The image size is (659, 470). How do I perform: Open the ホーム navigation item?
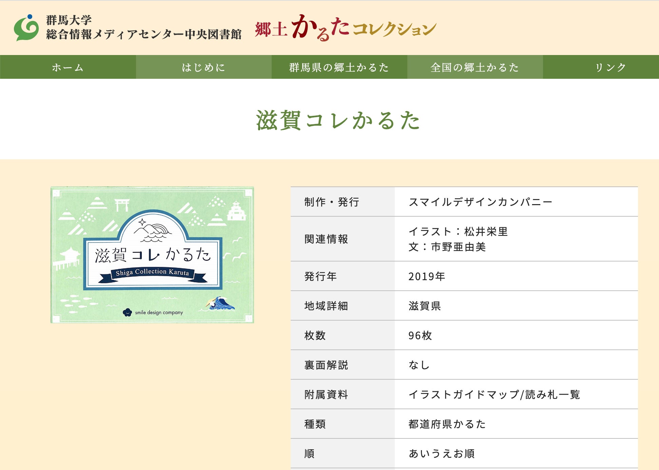[68, 67]
